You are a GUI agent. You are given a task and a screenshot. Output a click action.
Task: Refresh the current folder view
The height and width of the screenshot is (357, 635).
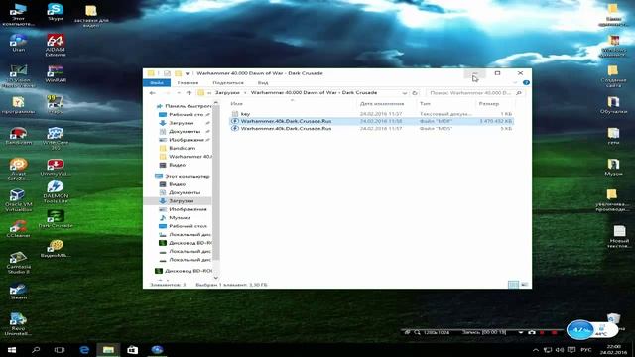[x=415, y=93]
